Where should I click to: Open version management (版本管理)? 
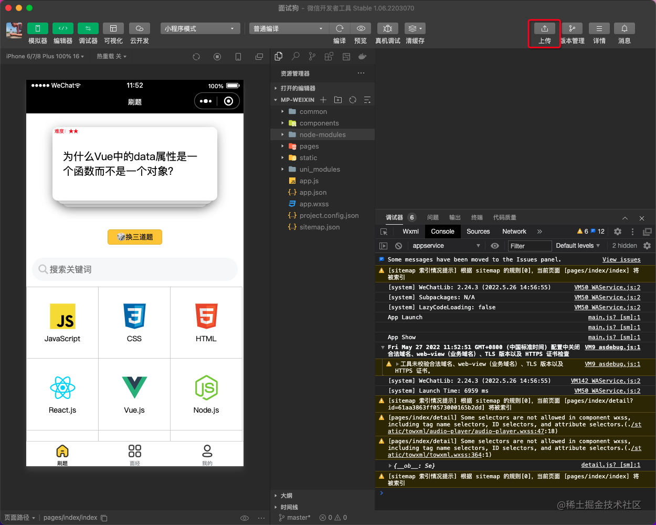click(572, 28)
